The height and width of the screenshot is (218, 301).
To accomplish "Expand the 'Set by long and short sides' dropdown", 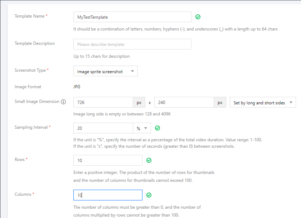I will coord(262,103).
